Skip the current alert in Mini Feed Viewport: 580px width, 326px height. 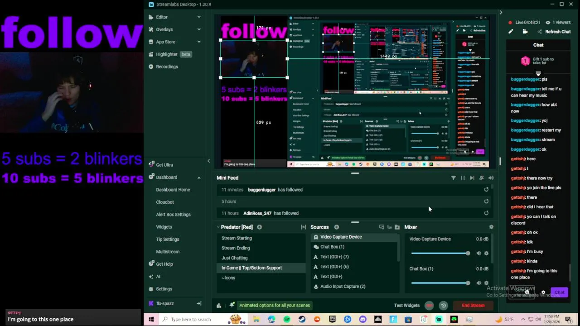click(x=472, y=178)
